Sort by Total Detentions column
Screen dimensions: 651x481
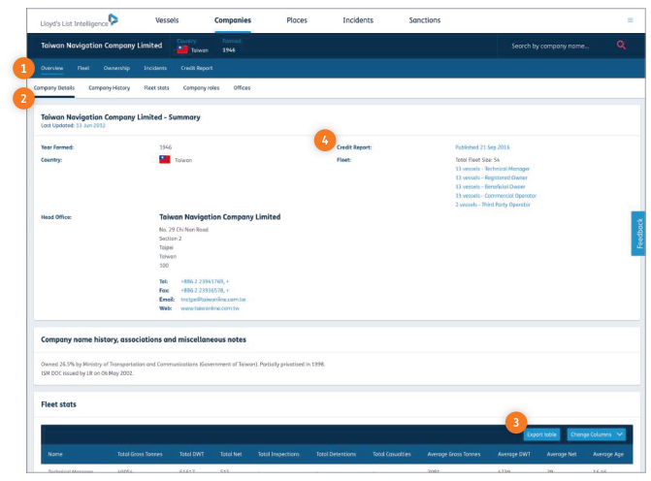point(336,455)
